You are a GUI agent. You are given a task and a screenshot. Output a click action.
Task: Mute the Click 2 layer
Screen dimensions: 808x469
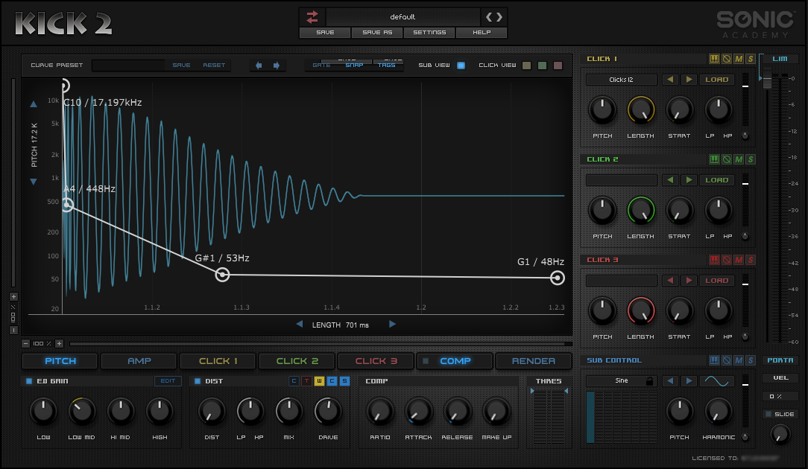(x=739, y=159)
